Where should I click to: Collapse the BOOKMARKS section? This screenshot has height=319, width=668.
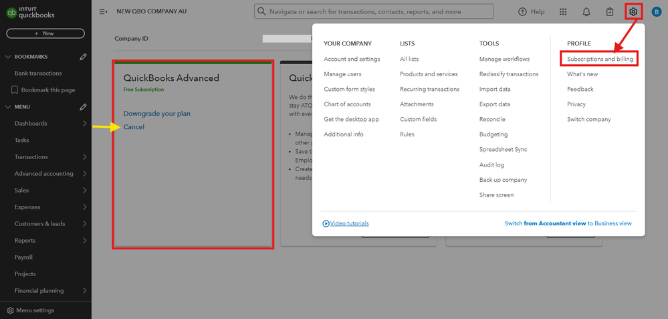point(7,57)
